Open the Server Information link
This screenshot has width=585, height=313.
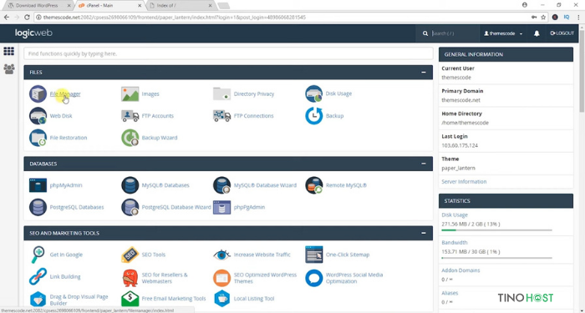[x=464, y=182]
